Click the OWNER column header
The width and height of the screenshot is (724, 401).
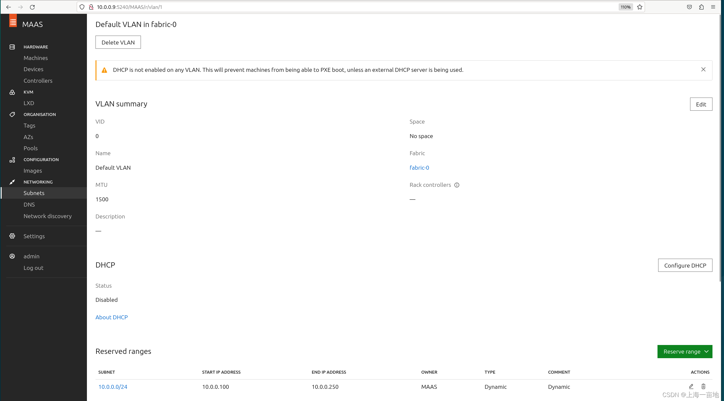[429, 372]
